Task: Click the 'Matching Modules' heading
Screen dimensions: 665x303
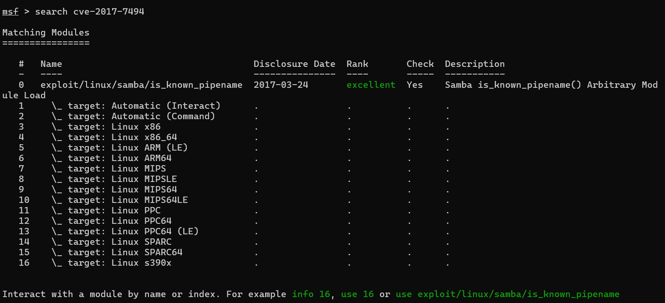Action: click(46, 32)
